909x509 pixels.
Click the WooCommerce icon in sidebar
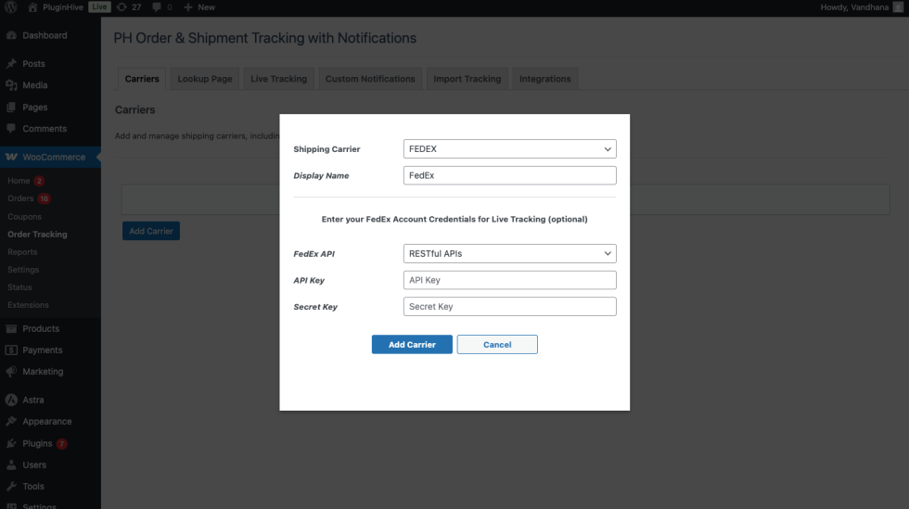[x=11, y=158]
